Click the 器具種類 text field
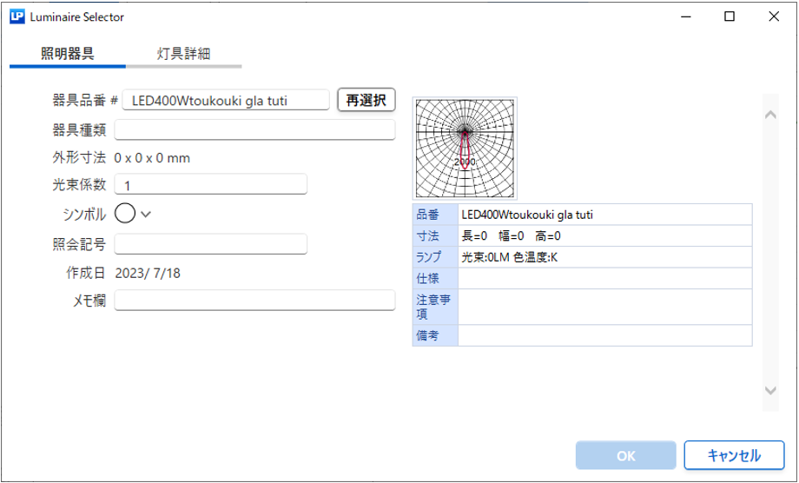The height and width of the screenshot is (483, 799). click(x=254, y=129)
